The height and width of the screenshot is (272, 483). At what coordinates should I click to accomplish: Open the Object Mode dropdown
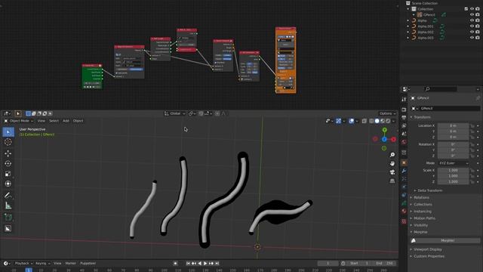[19, 121]
